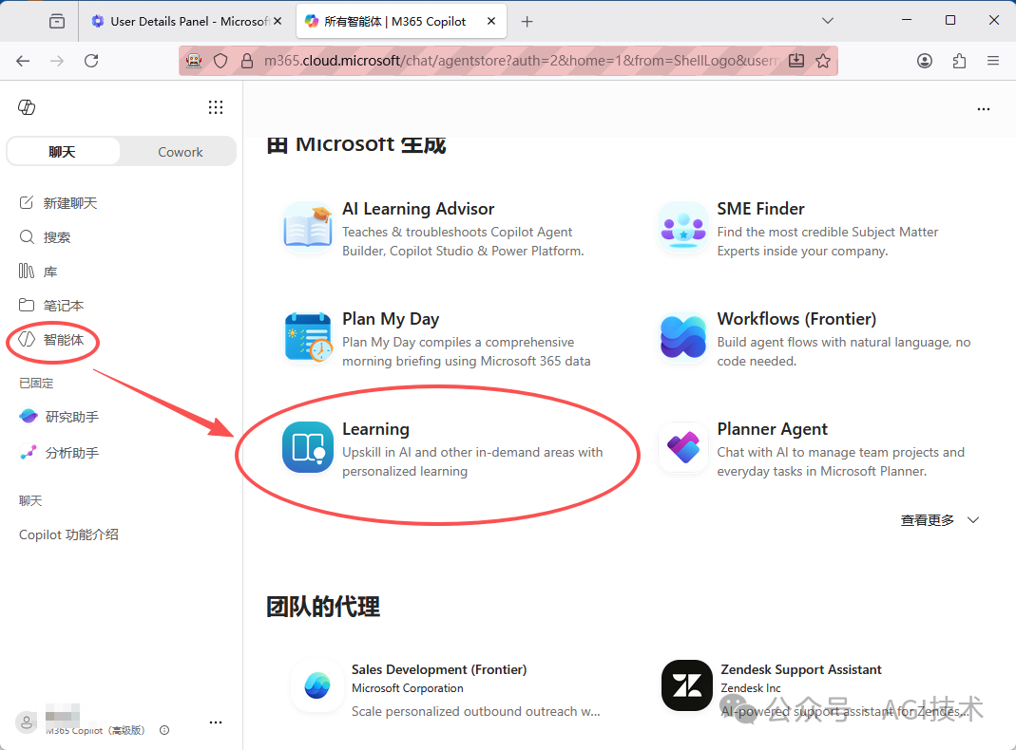Click the user avatar in sidebar footer

pyautogui.click(x=27, y=722)
